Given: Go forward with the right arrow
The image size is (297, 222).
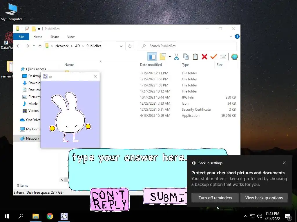Looking at the screenshot, I should click(x=27, y=46).
